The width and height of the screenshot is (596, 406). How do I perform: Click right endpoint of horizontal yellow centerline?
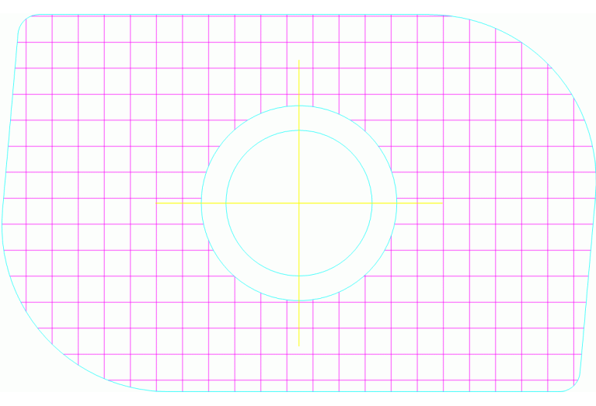[x=442, y=203]
